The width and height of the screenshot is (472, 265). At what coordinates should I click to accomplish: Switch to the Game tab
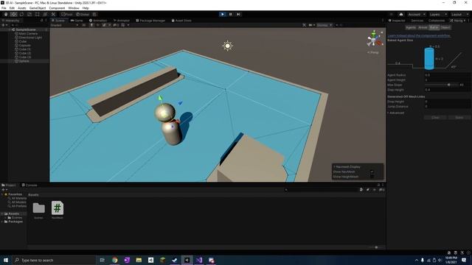tap(77, 21)
